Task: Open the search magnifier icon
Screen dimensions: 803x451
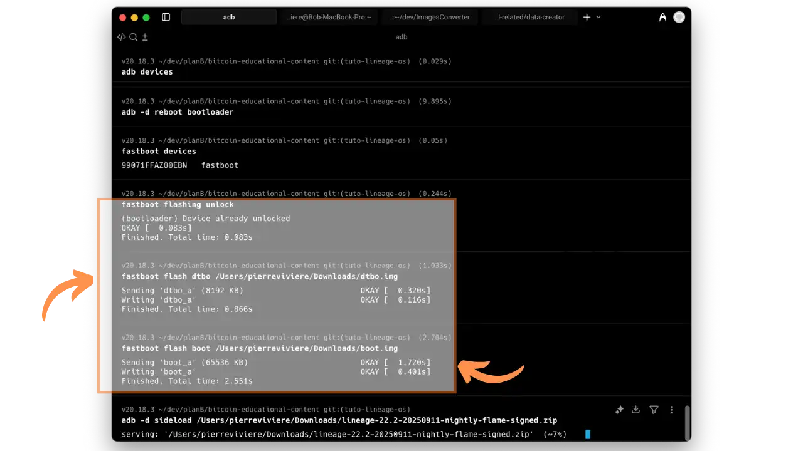Action: click(x=133, y=37)
